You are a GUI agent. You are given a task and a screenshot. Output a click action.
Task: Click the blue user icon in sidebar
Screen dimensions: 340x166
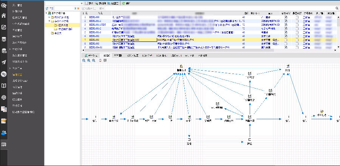coord(4,132)
